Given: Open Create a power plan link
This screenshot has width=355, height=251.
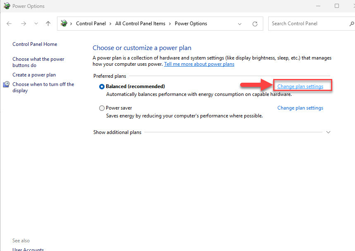Looking at the screenshot, I should [x=34, y=75].
